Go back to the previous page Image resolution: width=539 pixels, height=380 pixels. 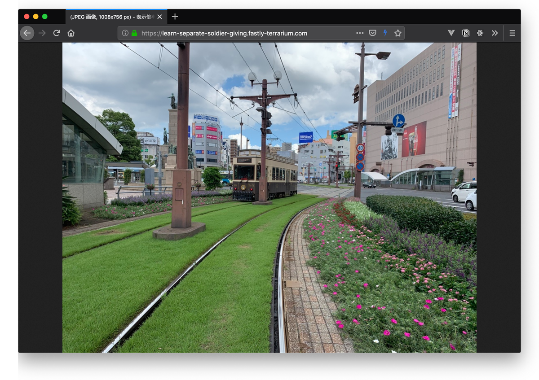pos(27,33)
